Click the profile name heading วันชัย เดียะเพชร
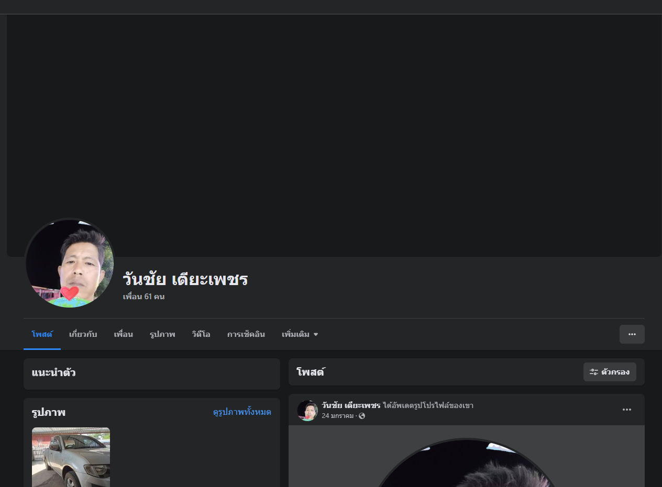Image resolution: width=662 pixels, height=487 pixels. [185, 279]
